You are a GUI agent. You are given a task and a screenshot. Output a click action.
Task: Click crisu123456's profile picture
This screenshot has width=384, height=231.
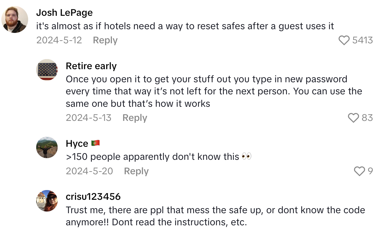point(47,201)
